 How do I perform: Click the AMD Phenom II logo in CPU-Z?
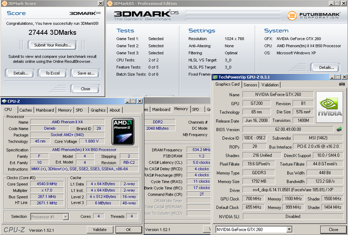123,132
